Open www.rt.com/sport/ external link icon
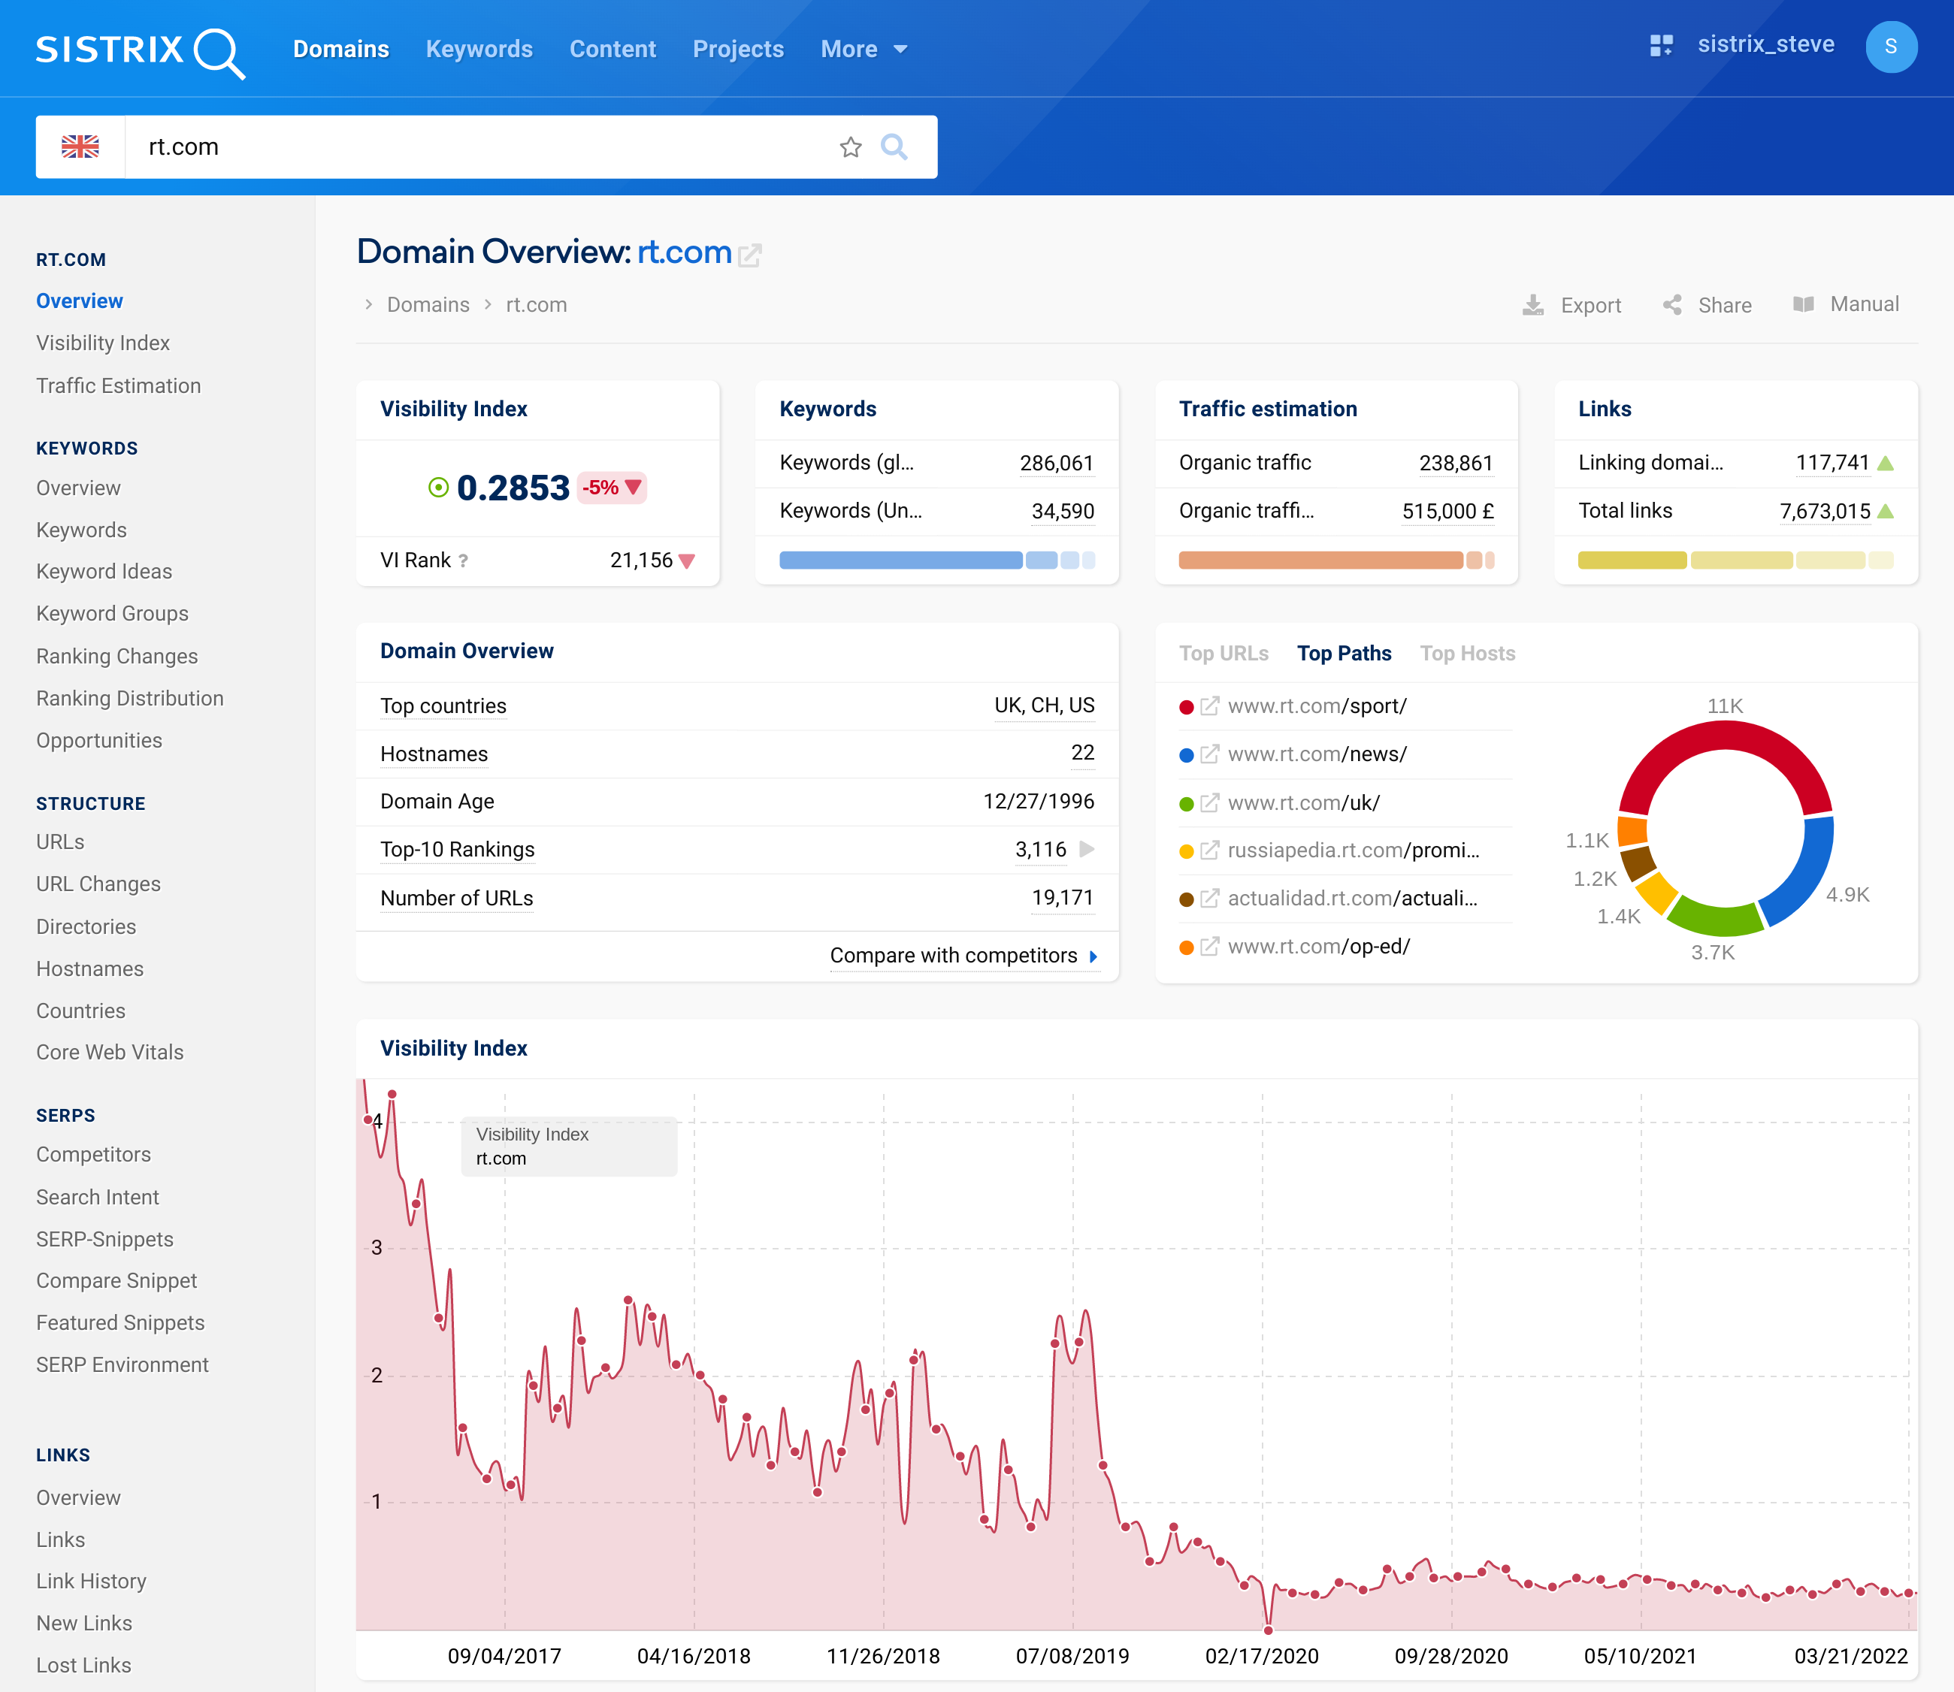 pos(1210,706)
